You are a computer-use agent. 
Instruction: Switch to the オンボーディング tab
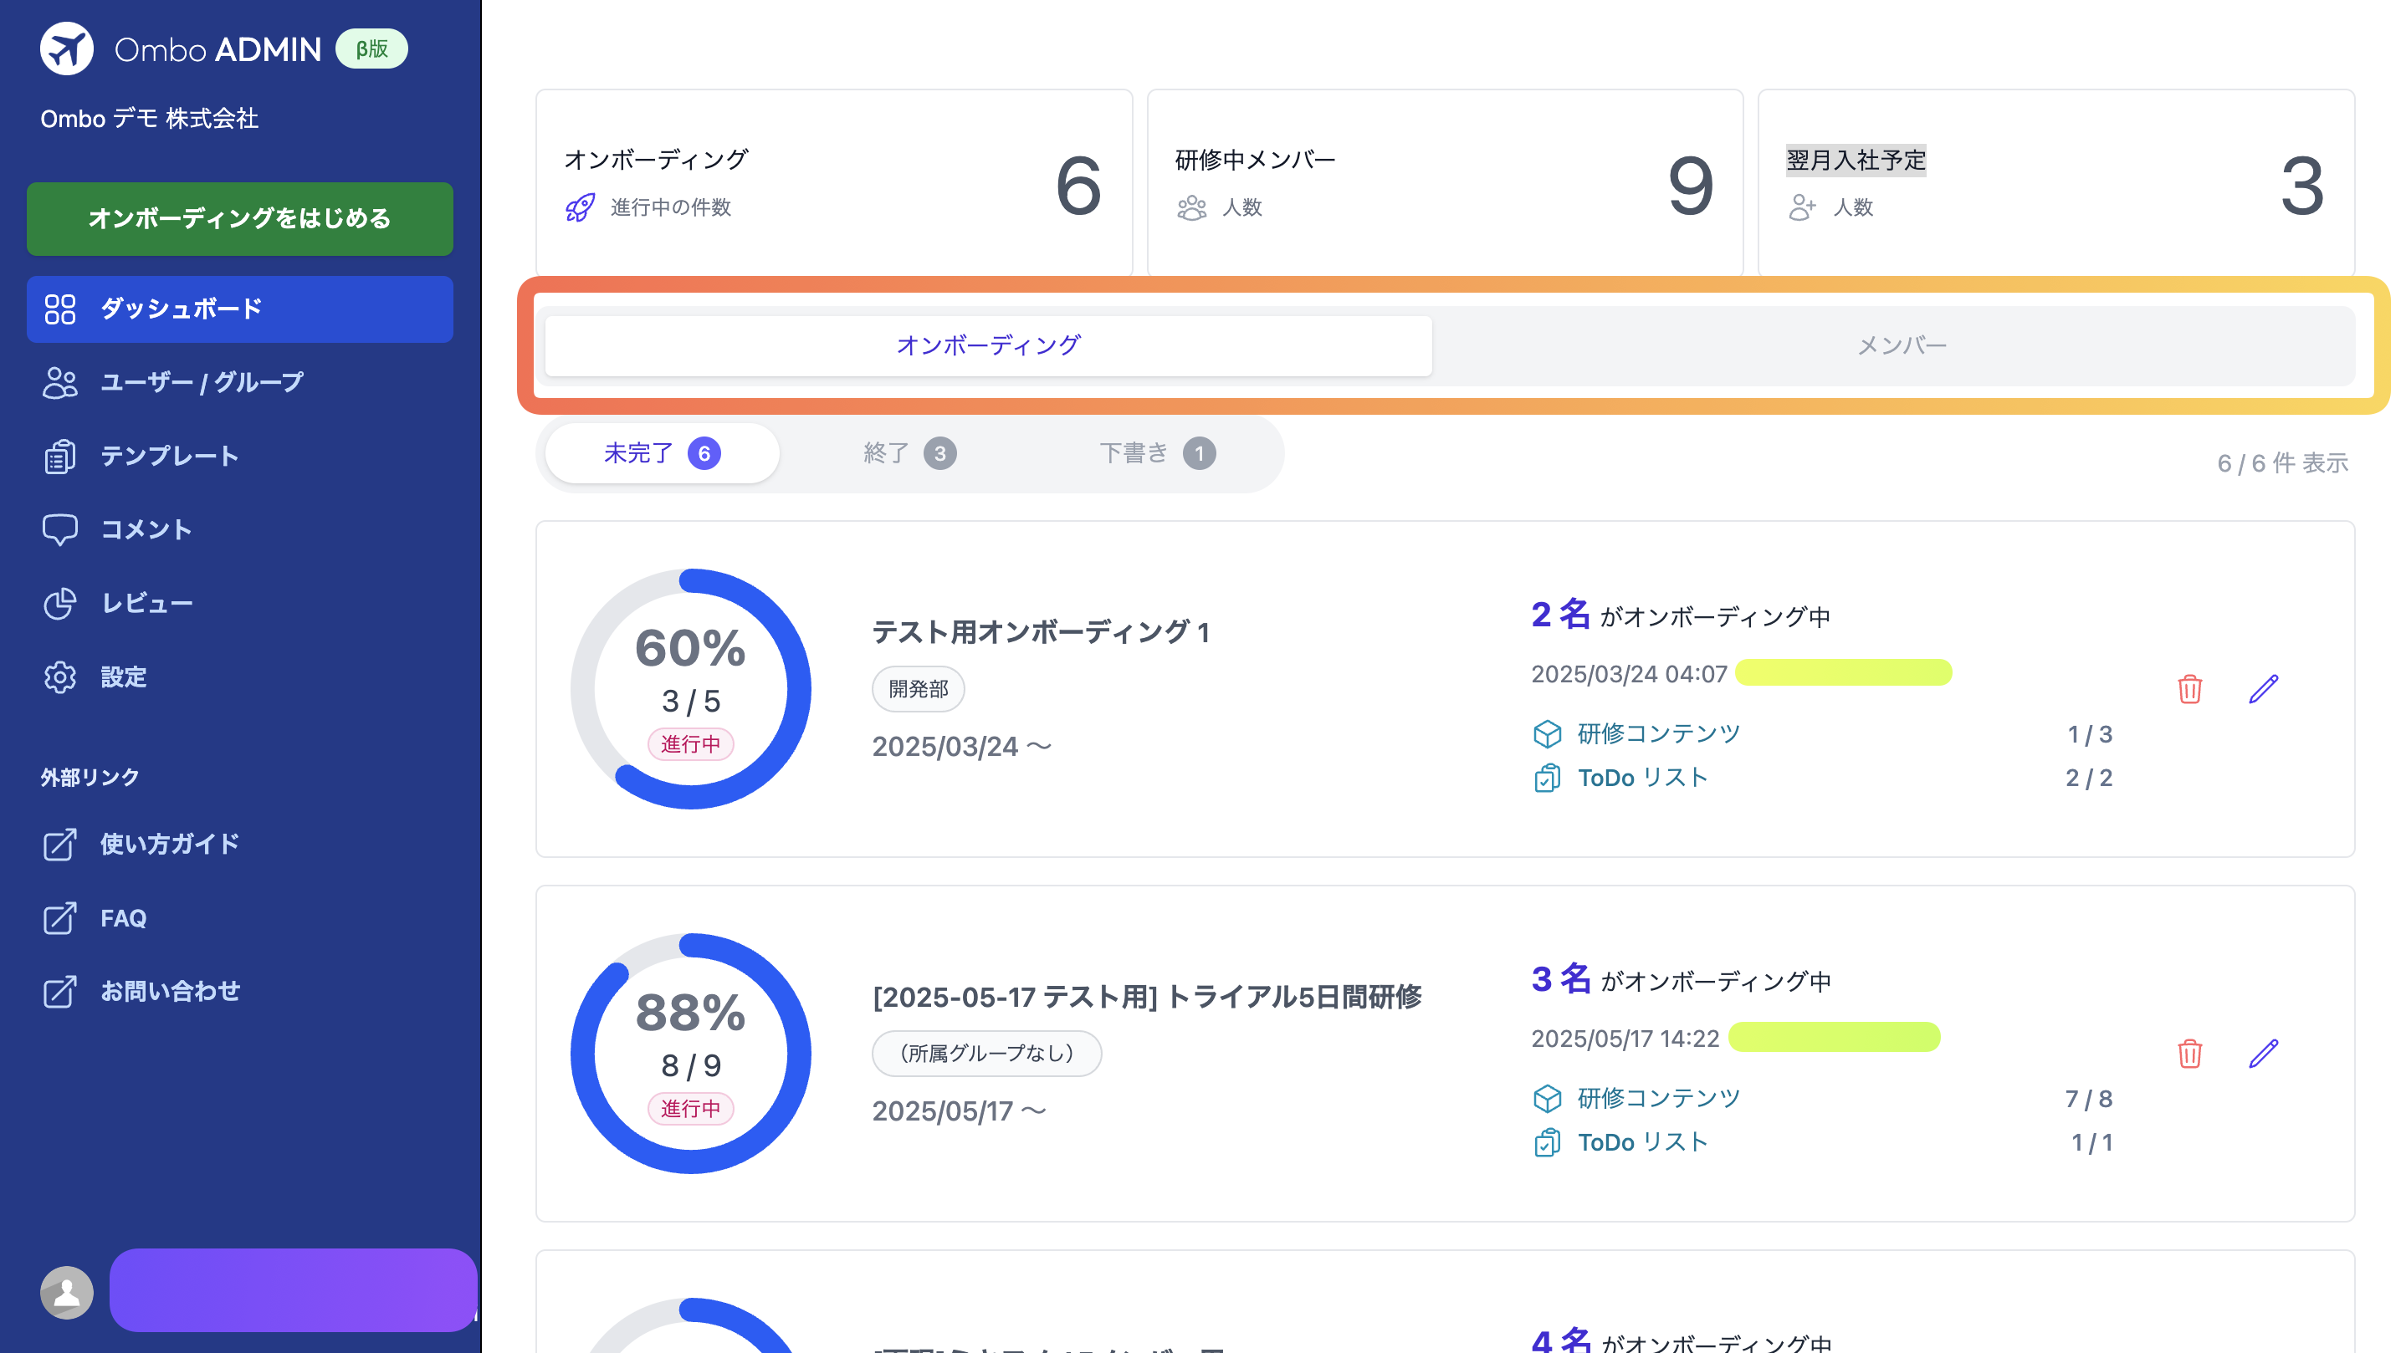[x=988, y=345]
